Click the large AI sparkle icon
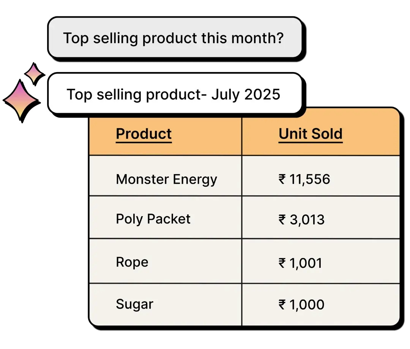Image resolution: width=410 pixels, height=349 pixels. point(20,100)
